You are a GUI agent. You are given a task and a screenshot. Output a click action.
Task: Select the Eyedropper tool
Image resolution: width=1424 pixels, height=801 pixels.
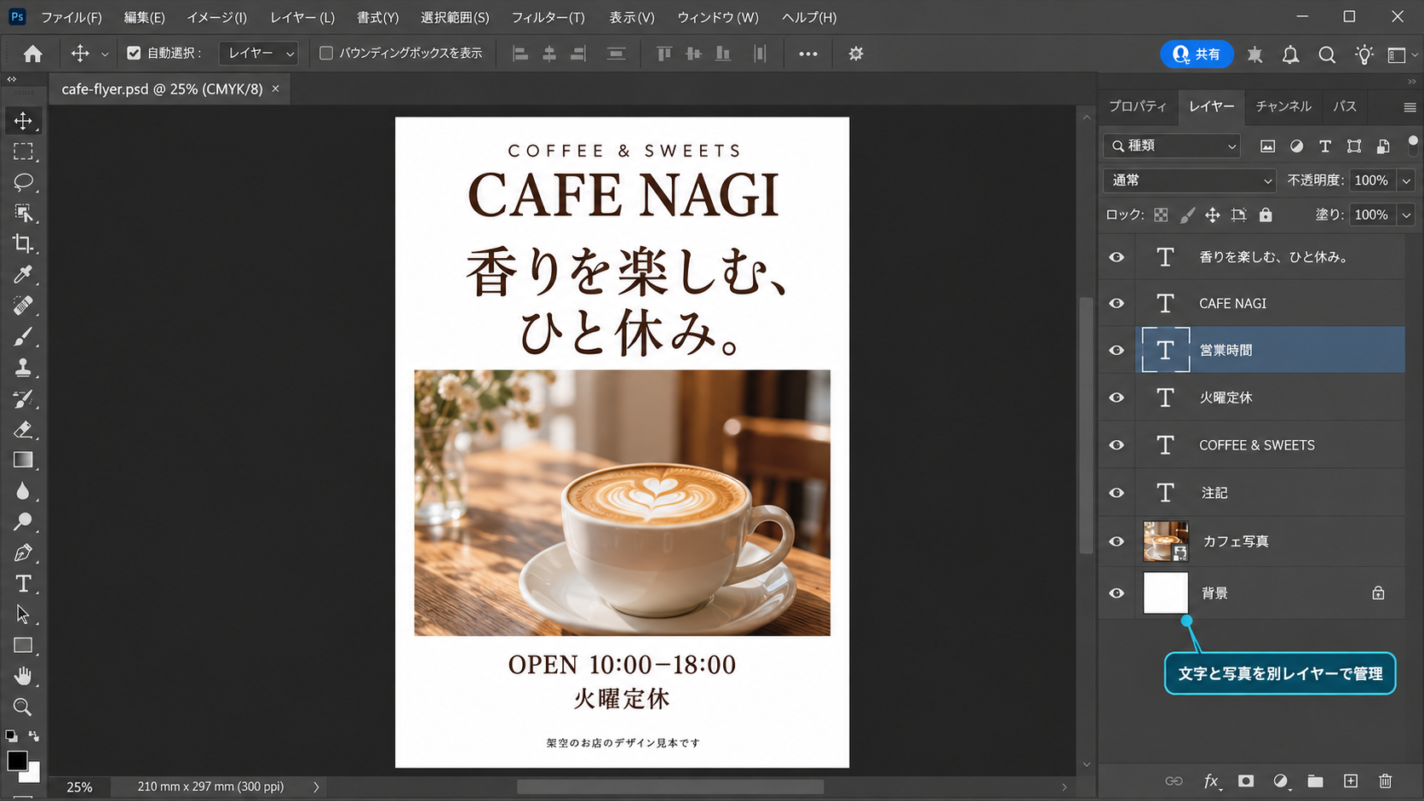click(x=23, y=274)
